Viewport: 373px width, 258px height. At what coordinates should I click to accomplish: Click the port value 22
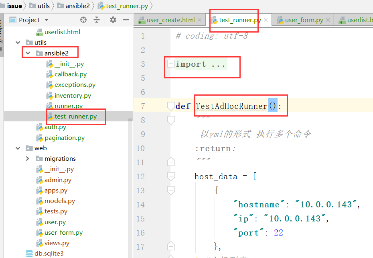point(278,233)
